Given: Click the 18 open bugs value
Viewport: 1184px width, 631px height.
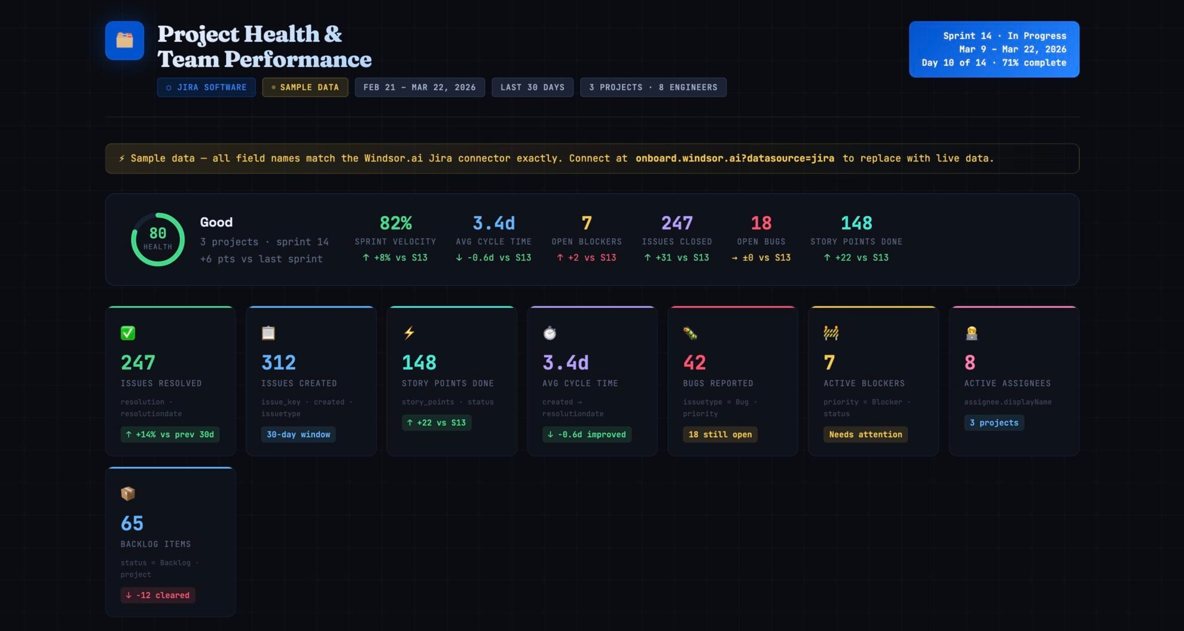Looking at the screenshot, I should click(x=761, y=223).
